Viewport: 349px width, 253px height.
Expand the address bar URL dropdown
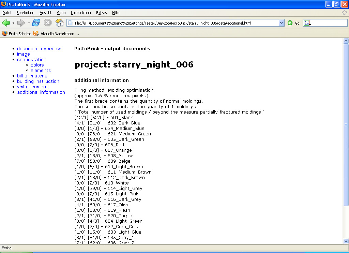(281, 23)
